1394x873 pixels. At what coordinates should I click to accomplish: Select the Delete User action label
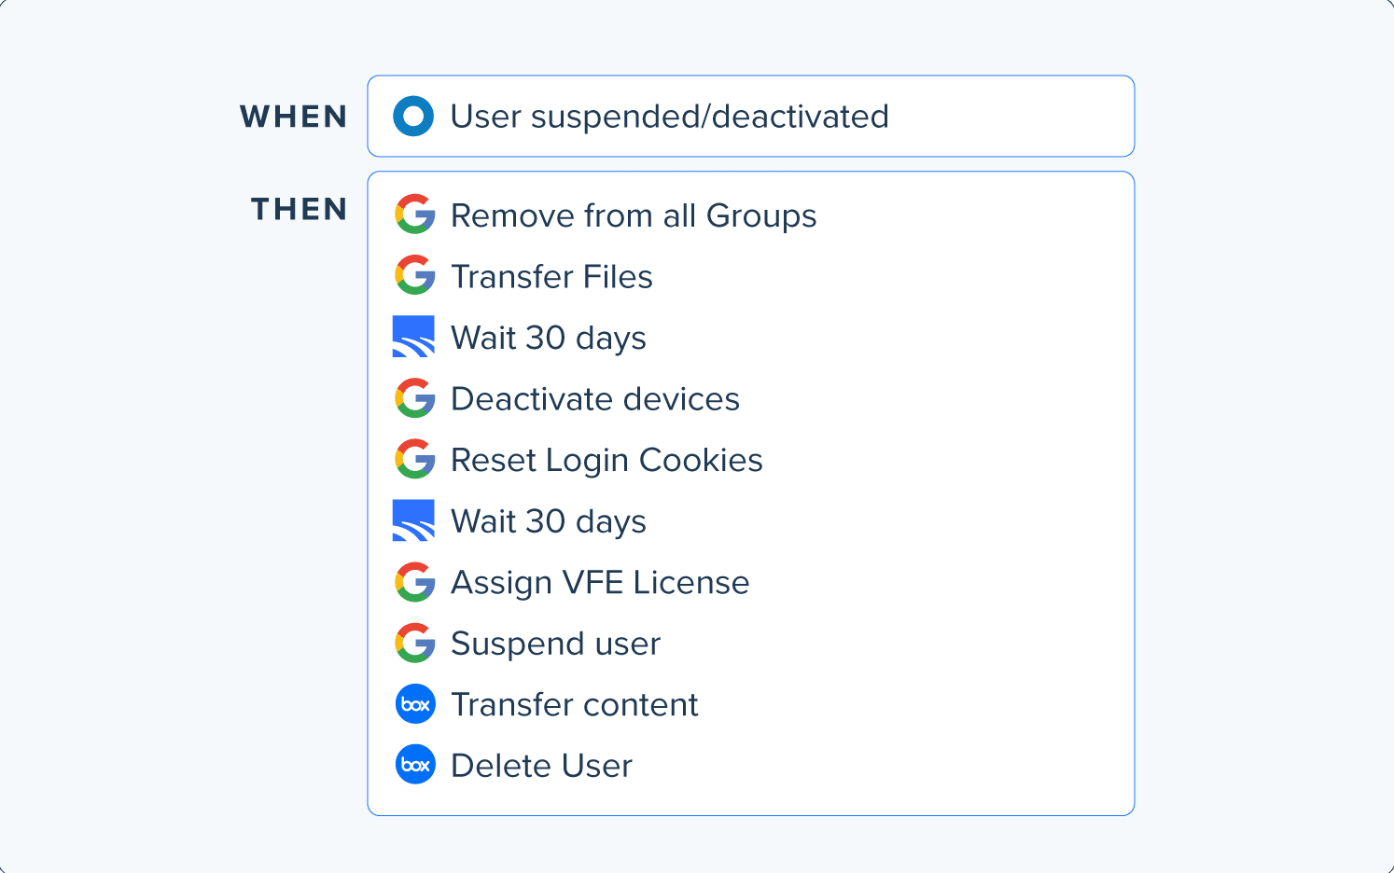[541, 766]
